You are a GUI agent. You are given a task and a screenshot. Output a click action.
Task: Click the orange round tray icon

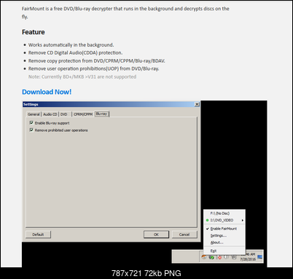(204, 257)
